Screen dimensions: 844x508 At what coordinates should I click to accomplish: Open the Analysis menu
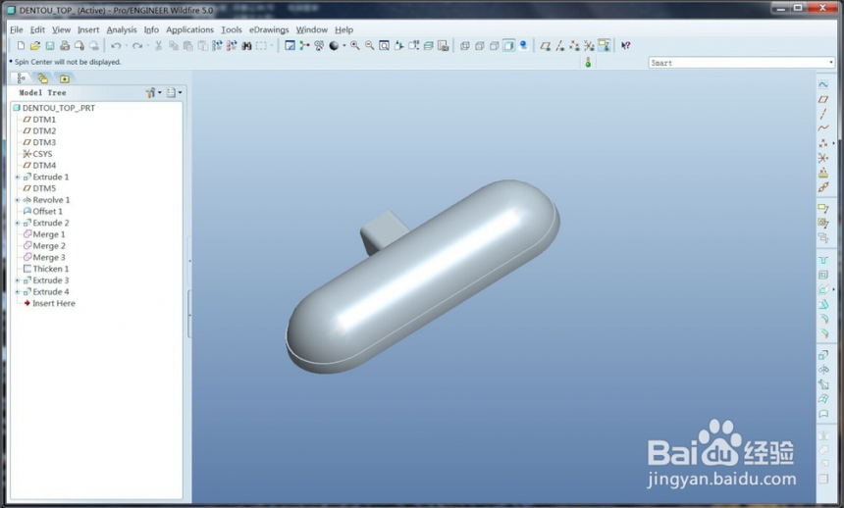pos(122,29)
